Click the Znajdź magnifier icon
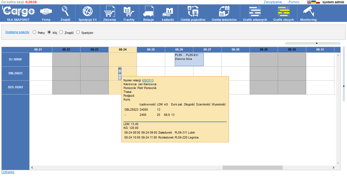347x186 pixels. click(x=65, y=12)
